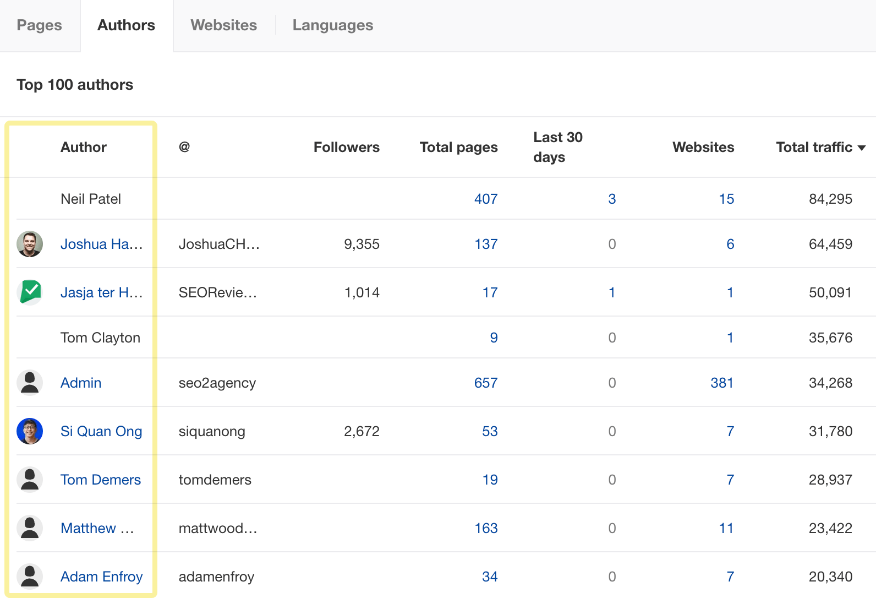Open Si Quan Ong author link

(x=101, y=431)
